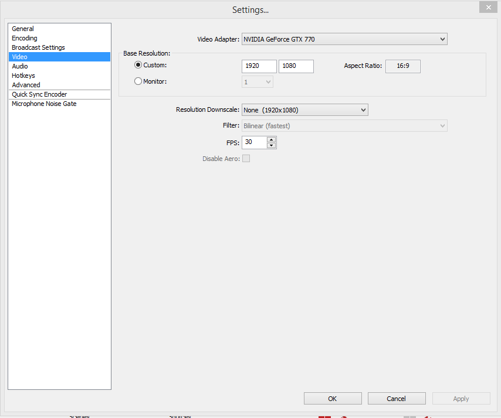
Task: Expand the Resolution Downscale dropdown
Action: [305, 110]
